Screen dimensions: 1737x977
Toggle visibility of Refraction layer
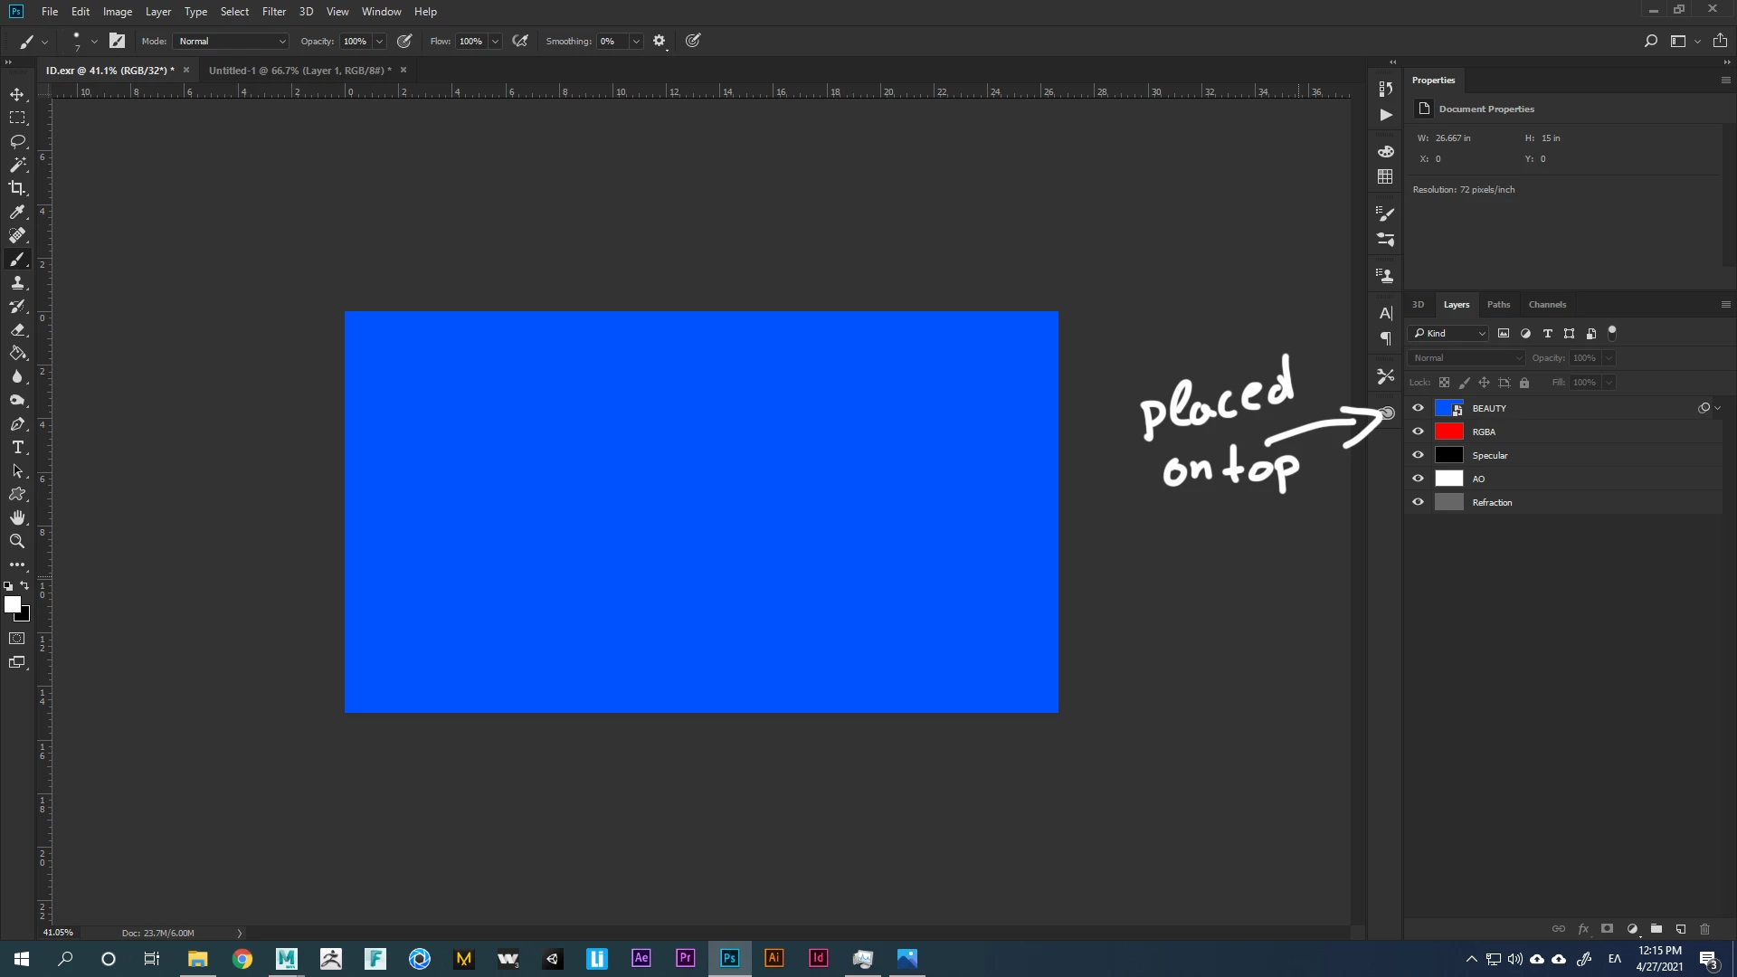click(1418, 502)
